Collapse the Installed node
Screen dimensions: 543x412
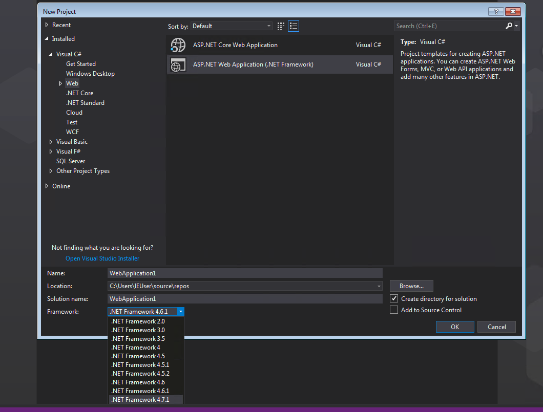47,39
